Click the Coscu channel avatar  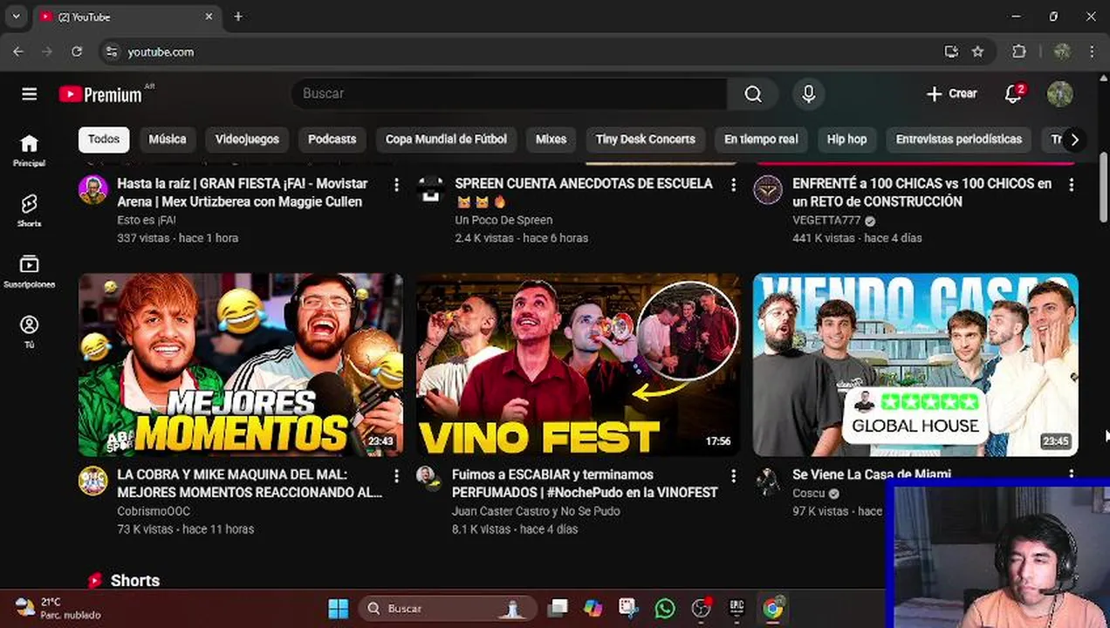[768, 481]
